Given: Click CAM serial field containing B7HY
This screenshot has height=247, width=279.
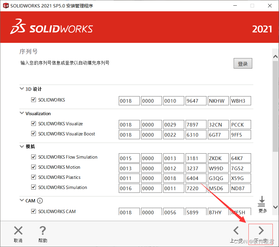Looking at the screenshot, I should point(218,212).
